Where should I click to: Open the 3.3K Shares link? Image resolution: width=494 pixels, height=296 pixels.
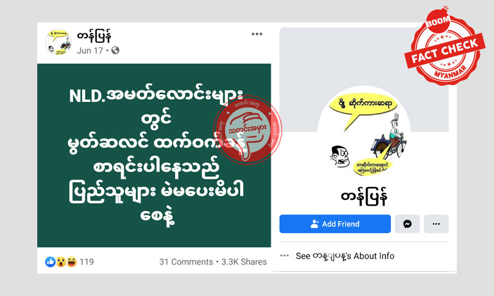pos(244,261)
